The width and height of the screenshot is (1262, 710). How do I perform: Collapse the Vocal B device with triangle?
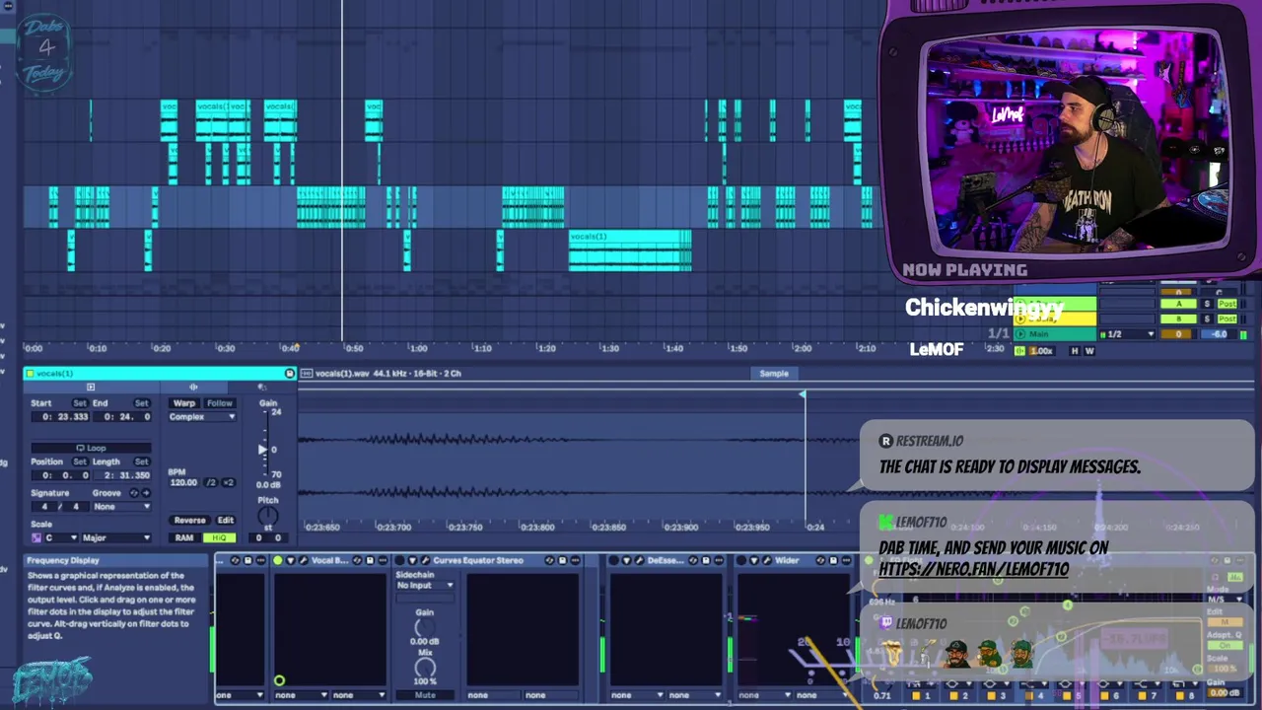point(290,561)
